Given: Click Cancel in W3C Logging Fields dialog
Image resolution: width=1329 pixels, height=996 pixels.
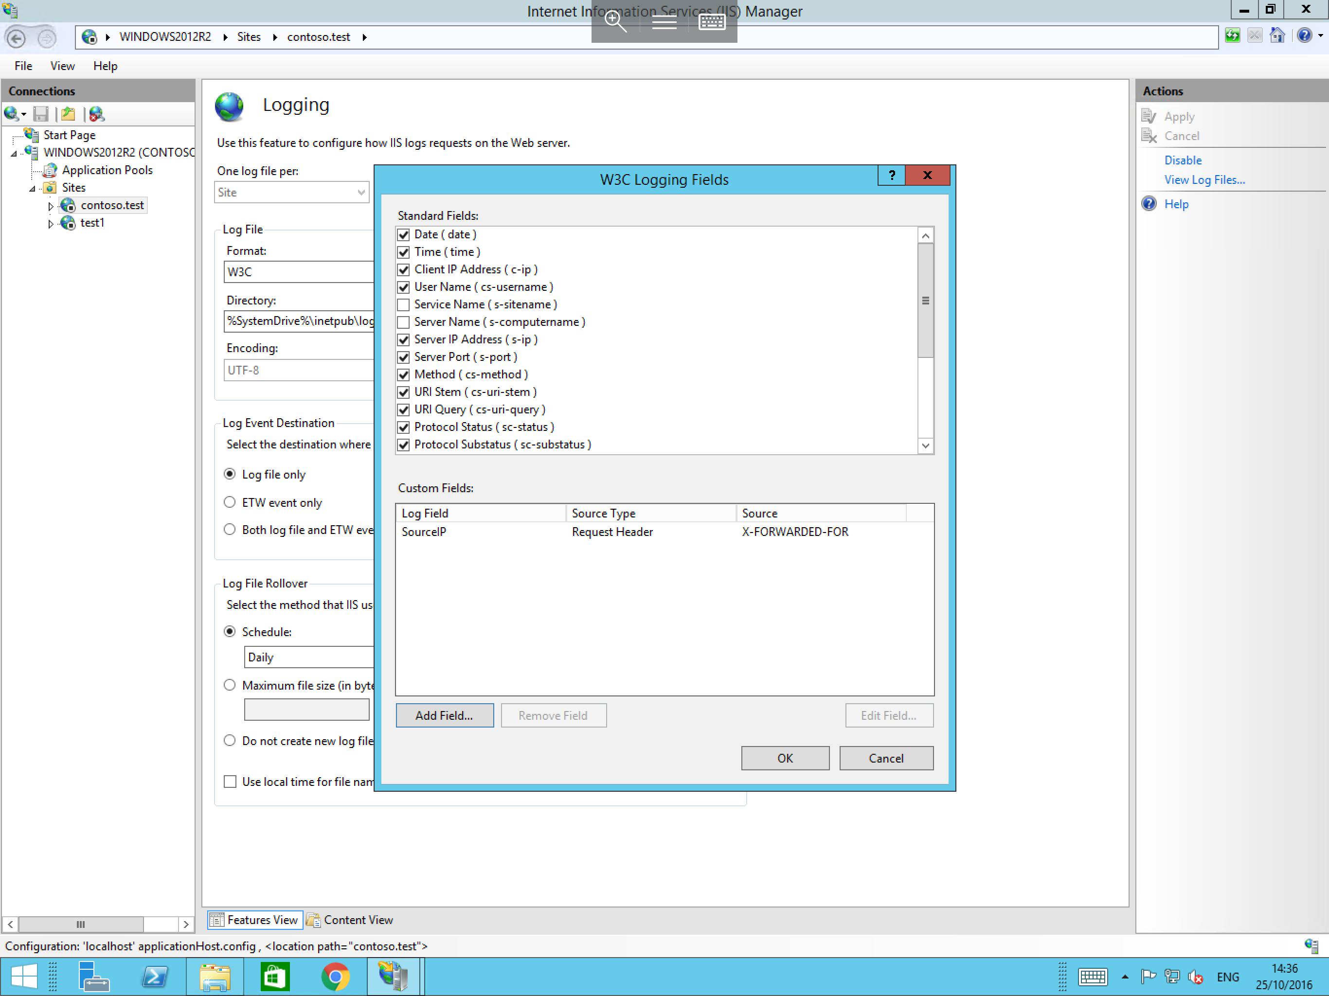Looking at the screenshot, I should point(886,758).
